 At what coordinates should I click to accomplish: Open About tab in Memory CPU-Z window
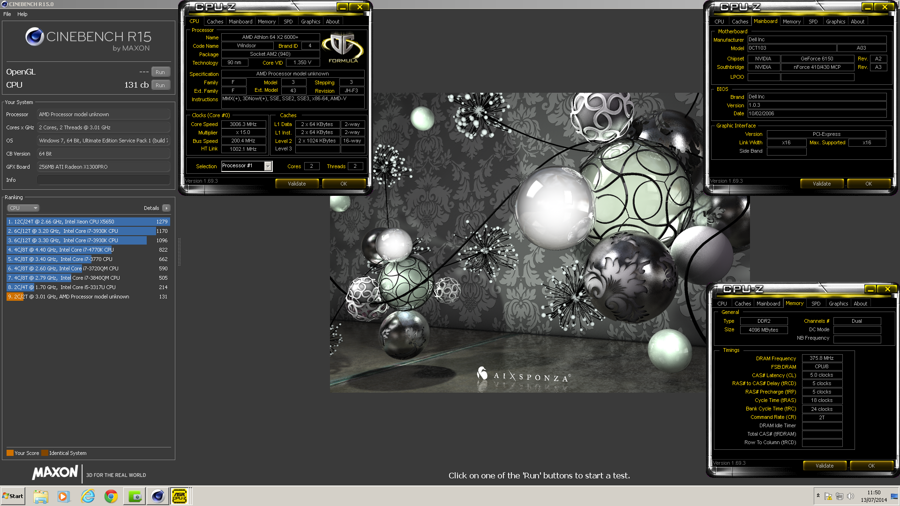[861, 304]
